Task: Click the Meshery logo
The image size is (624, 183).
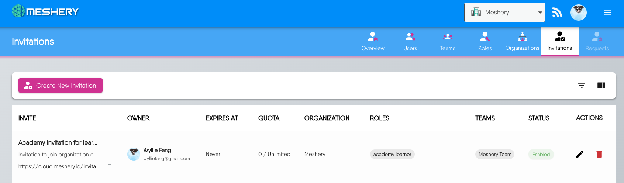Action: pos(45,12)
